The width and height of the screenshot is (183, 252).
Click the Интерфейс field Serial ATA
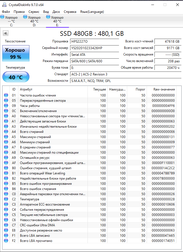(95, 54)
